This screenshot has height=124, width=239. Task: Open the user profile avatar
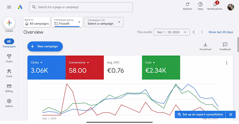pyautogui.click(x=231, y=7)
